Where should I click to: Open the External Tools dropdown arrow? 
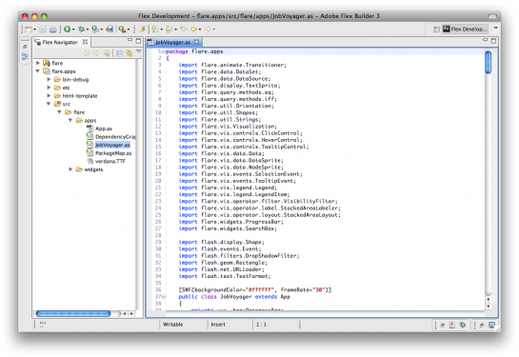129,30
